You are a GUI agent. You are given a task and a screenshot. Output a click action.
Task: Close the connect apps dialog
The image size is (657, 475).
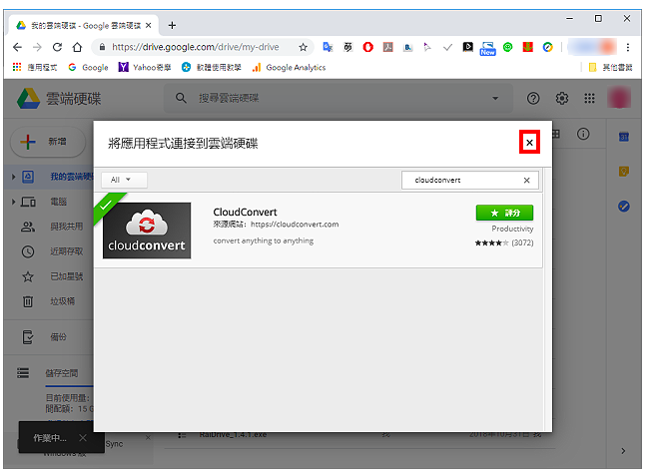[529, 143]
